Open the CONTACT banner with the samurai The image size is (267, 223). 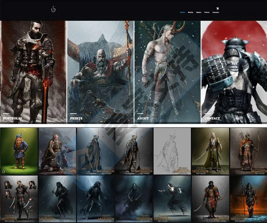pos(234,72)
